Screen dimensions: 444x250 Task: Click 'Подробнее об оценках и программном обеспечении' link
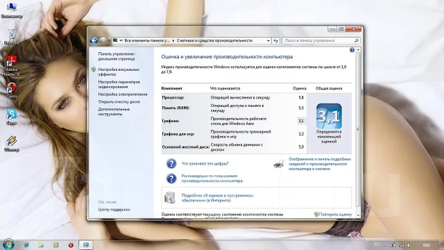tap(217, 198)
